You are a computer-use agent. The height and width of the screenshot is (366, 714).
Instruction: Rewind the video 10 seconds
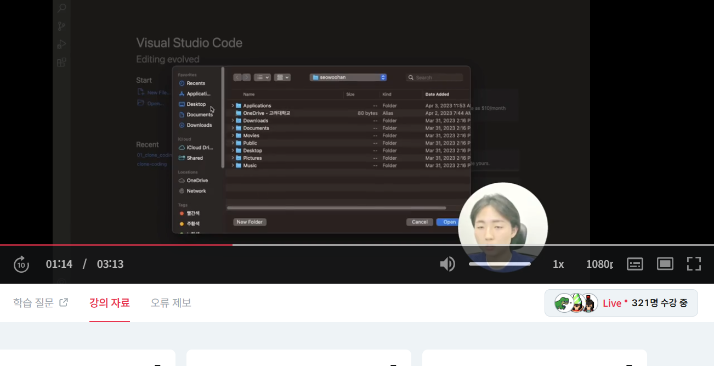(21, 264)
